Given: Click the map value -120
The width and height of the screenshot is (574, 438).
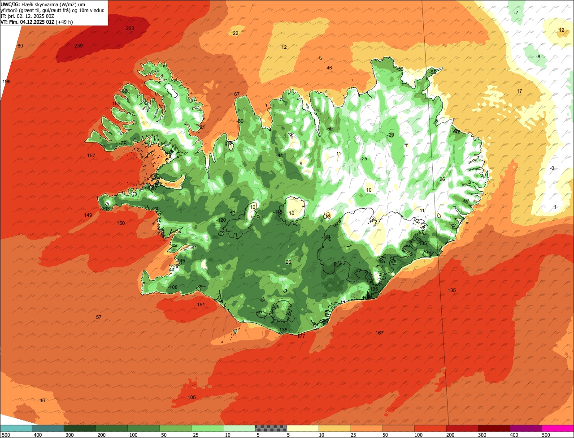Looking at the screenshot, I should click(221, 220).
